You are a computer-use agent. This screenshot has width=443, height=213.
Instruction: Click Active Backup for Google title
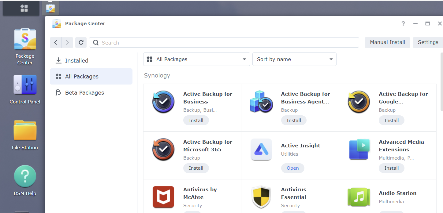point(403,98)
